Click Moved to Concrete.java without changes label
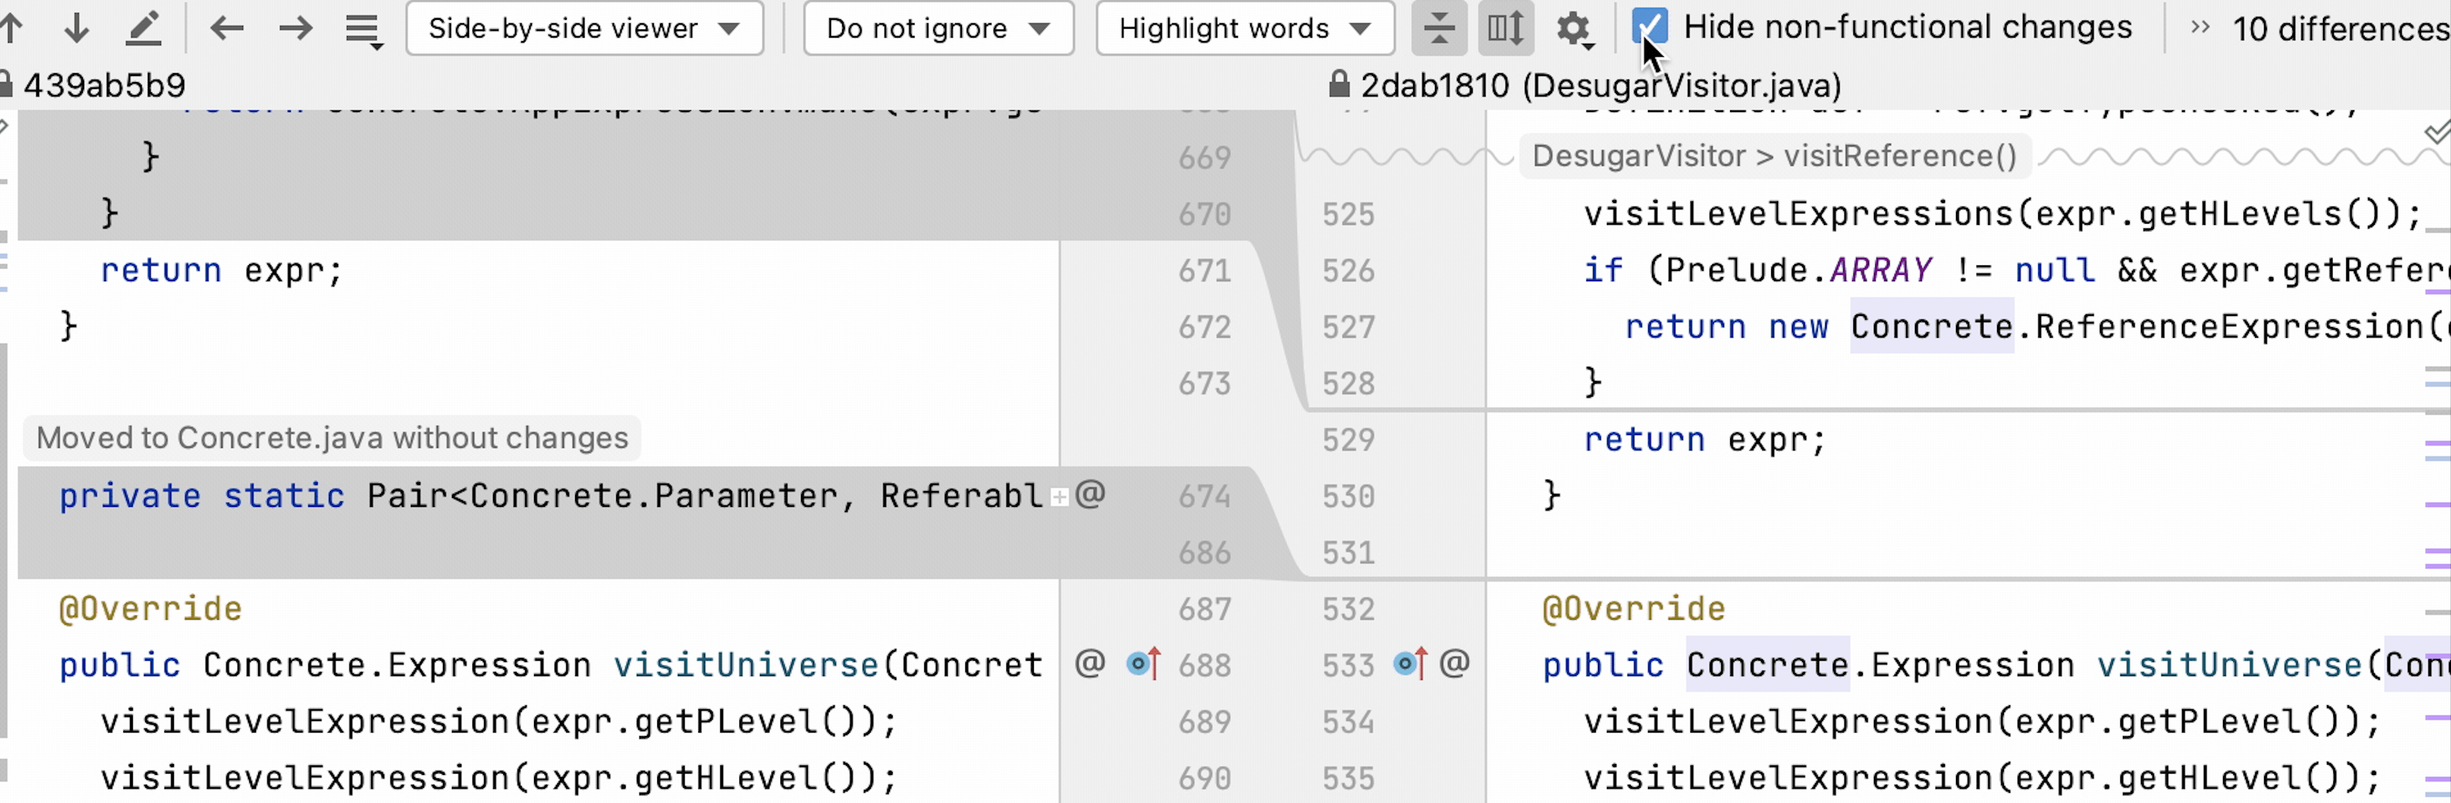 [x=332, y=437]
